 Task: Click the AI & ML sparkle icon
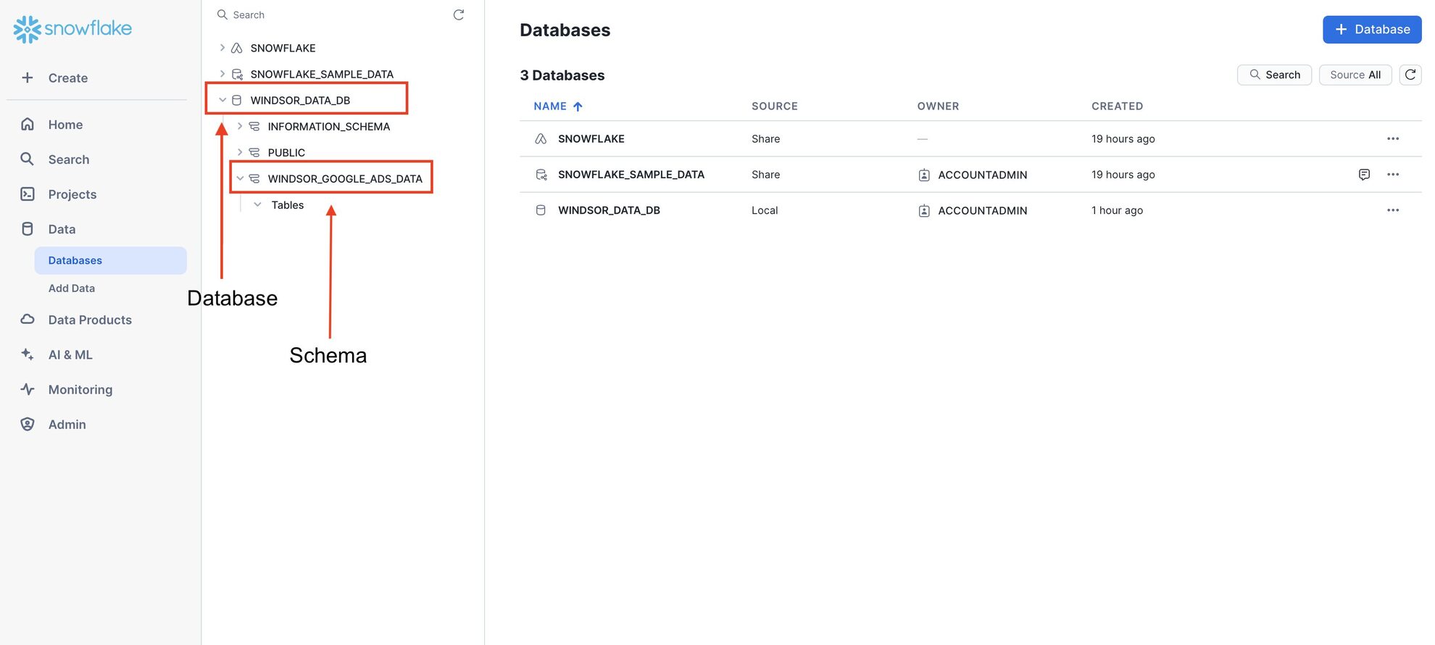click(28, 354)
